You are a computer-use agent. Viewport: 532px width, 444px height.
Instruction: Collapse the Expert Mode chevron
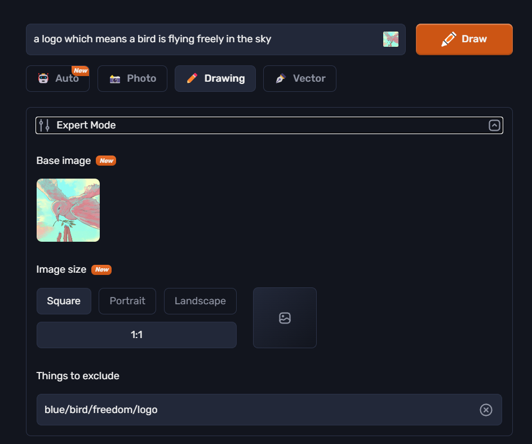coord(494,126)
